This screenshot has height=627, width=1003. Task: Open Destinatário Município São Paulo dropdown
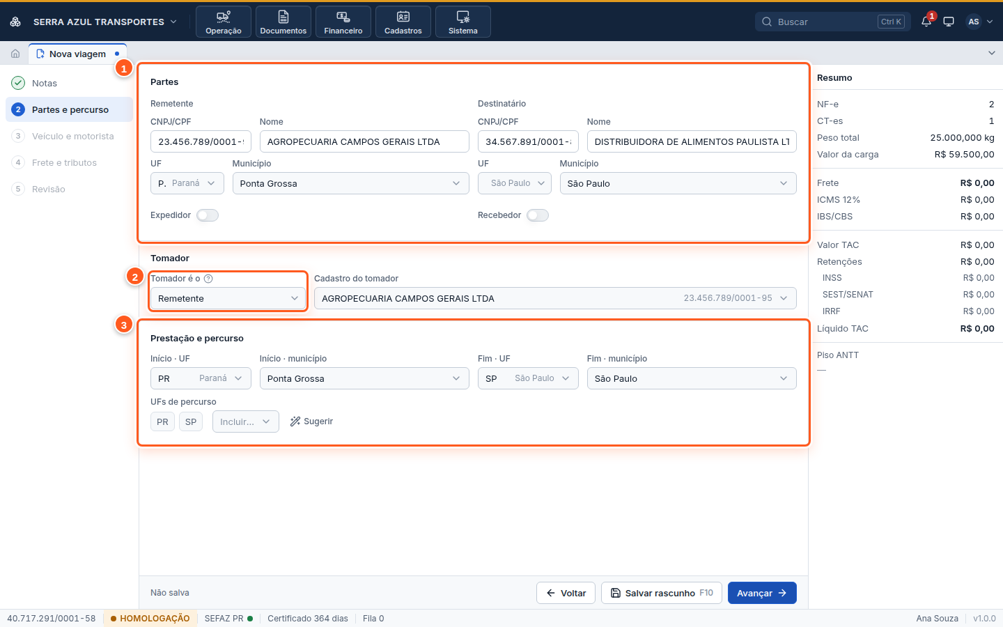pos(678,183)
